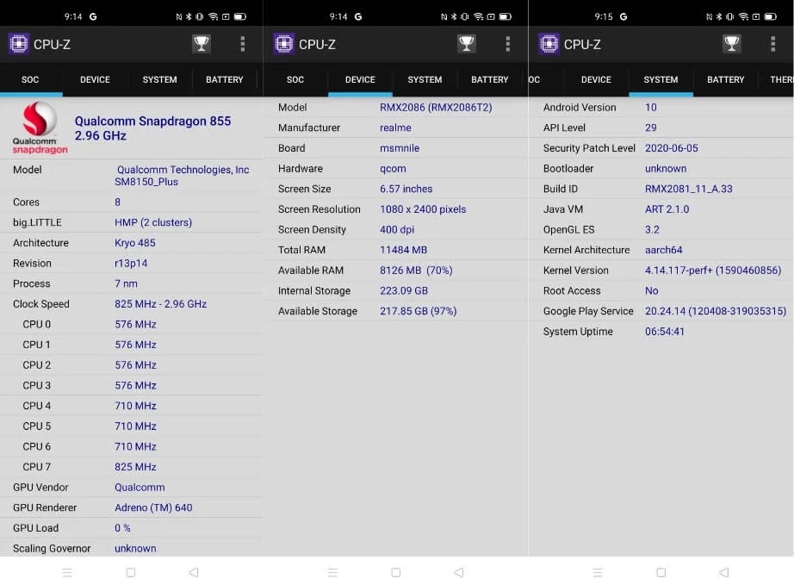
Task: Tap the CPU 0 row label
Action: (36, 324)
